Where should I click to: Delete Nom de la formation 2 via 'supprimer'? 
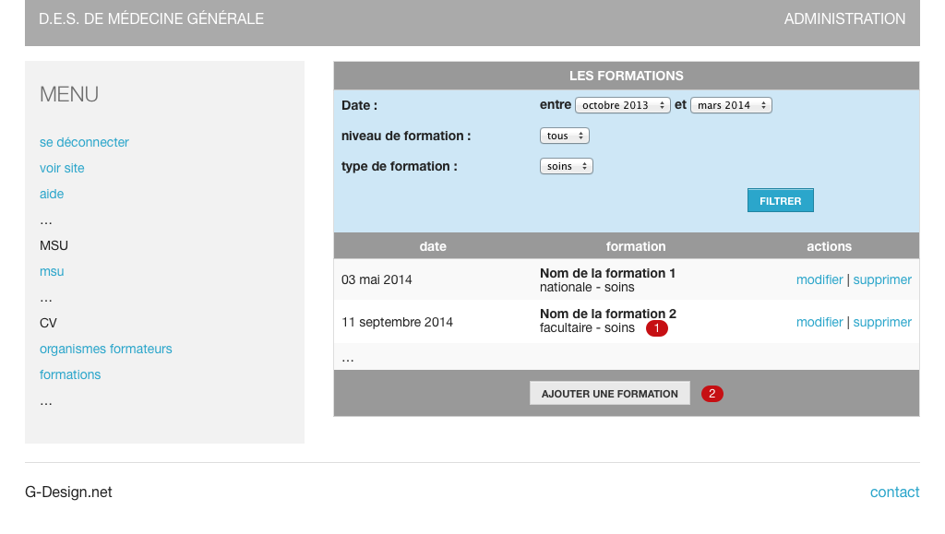[882, 322]
